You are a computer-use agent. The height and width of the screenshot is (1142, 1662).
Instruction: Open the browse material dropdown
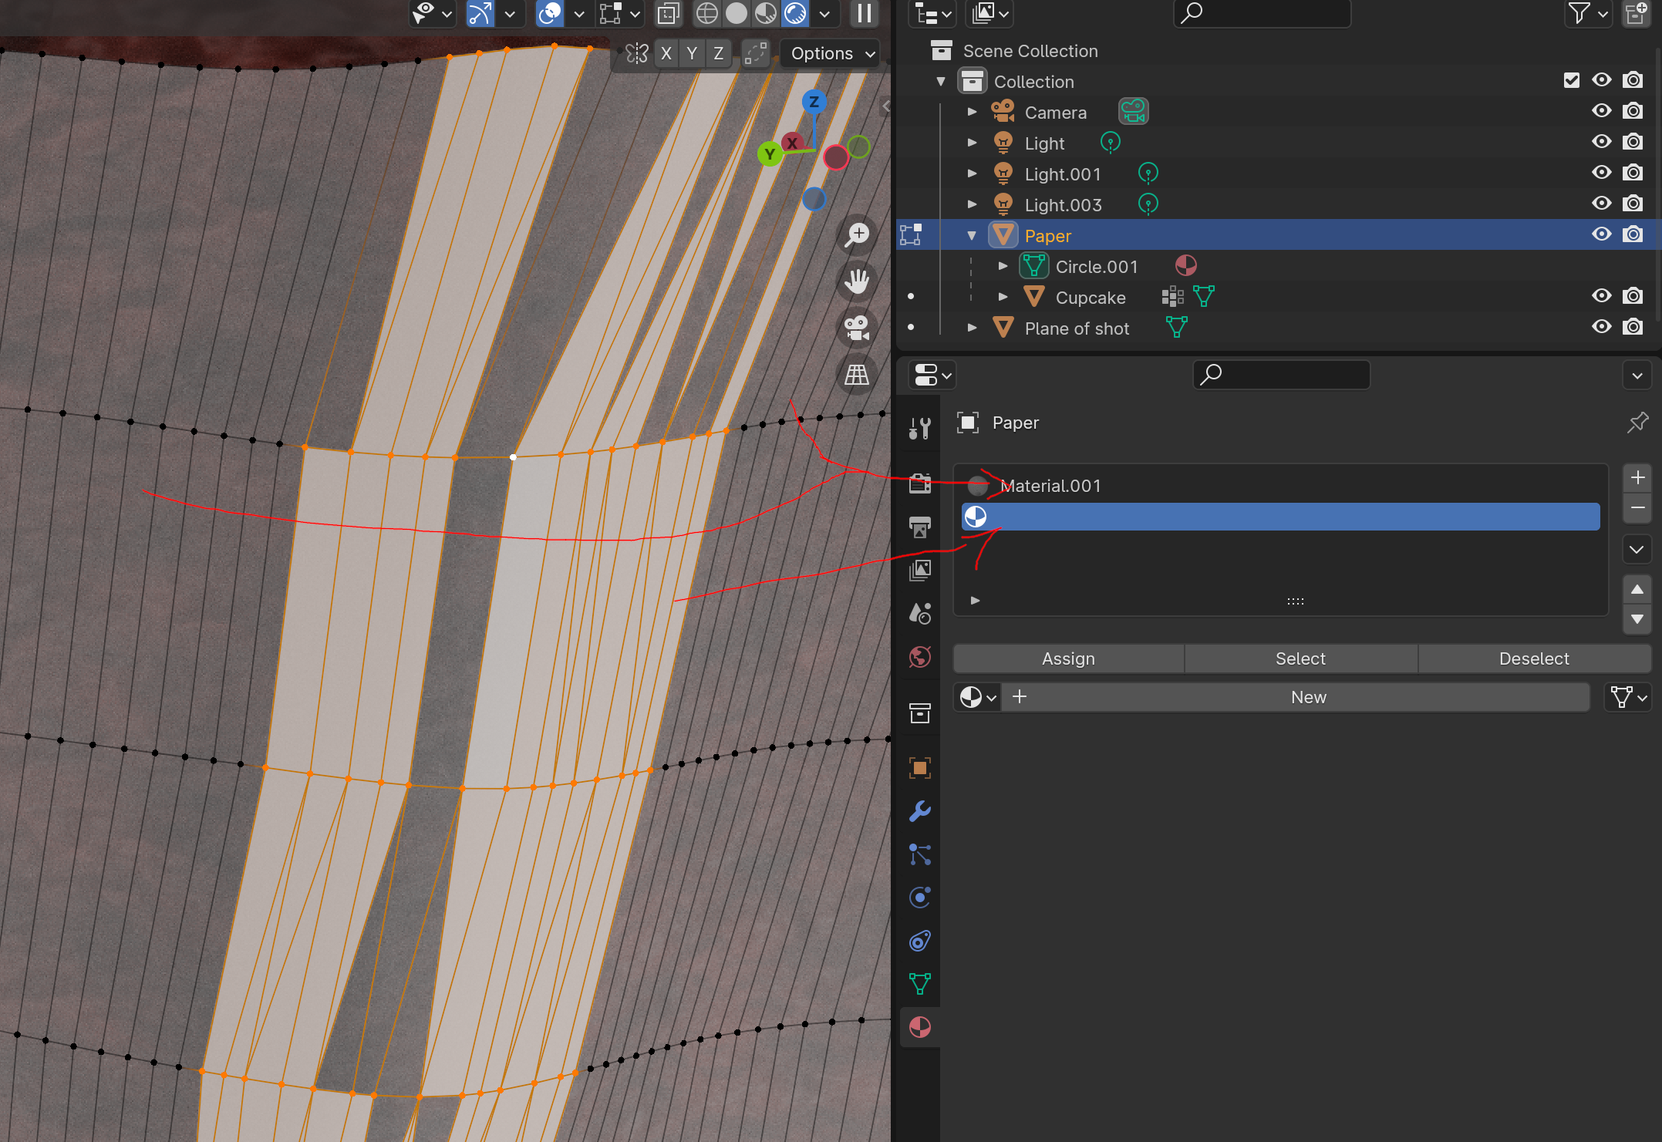point(978,697)
